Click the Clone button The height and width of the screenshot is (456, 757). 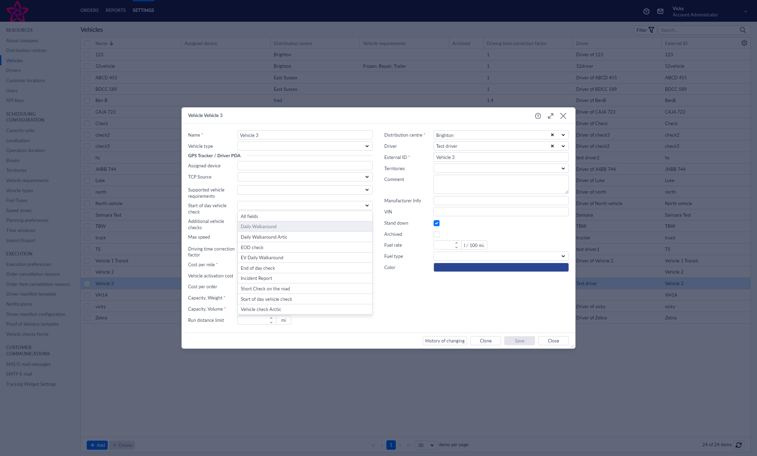(485, 341)
